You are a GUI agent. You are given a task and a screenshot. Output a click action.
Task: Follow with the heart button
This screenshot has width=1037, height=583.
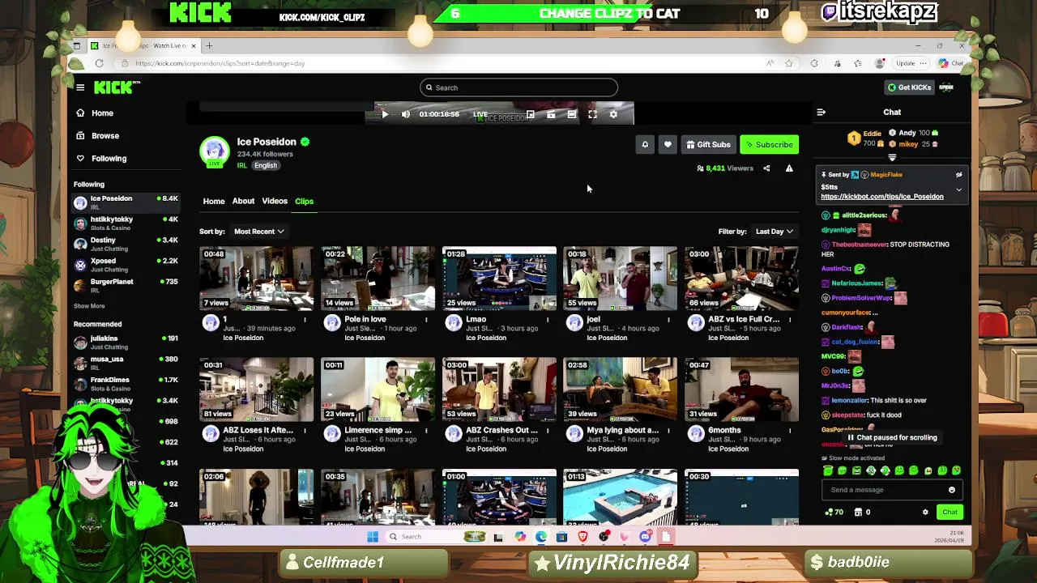click(x=668, y=145)
